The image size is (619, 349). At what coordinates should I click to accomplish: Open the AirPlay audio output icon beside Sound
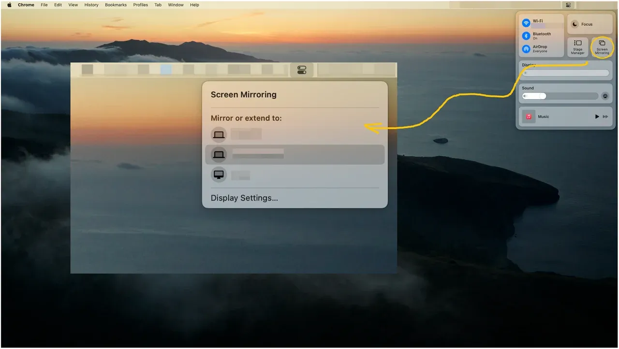tap(605, 96)
